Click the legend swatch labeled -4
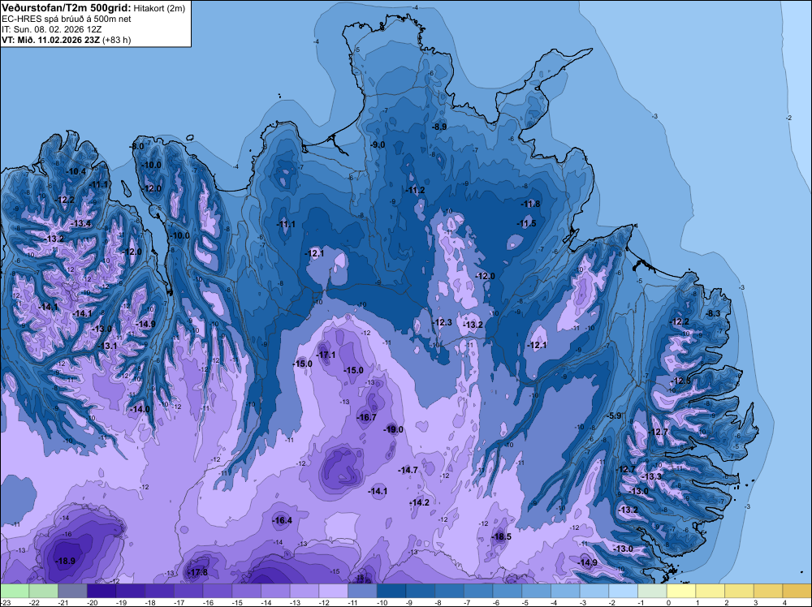The width and height of the screenshot is (812, 607). [565, 591]
